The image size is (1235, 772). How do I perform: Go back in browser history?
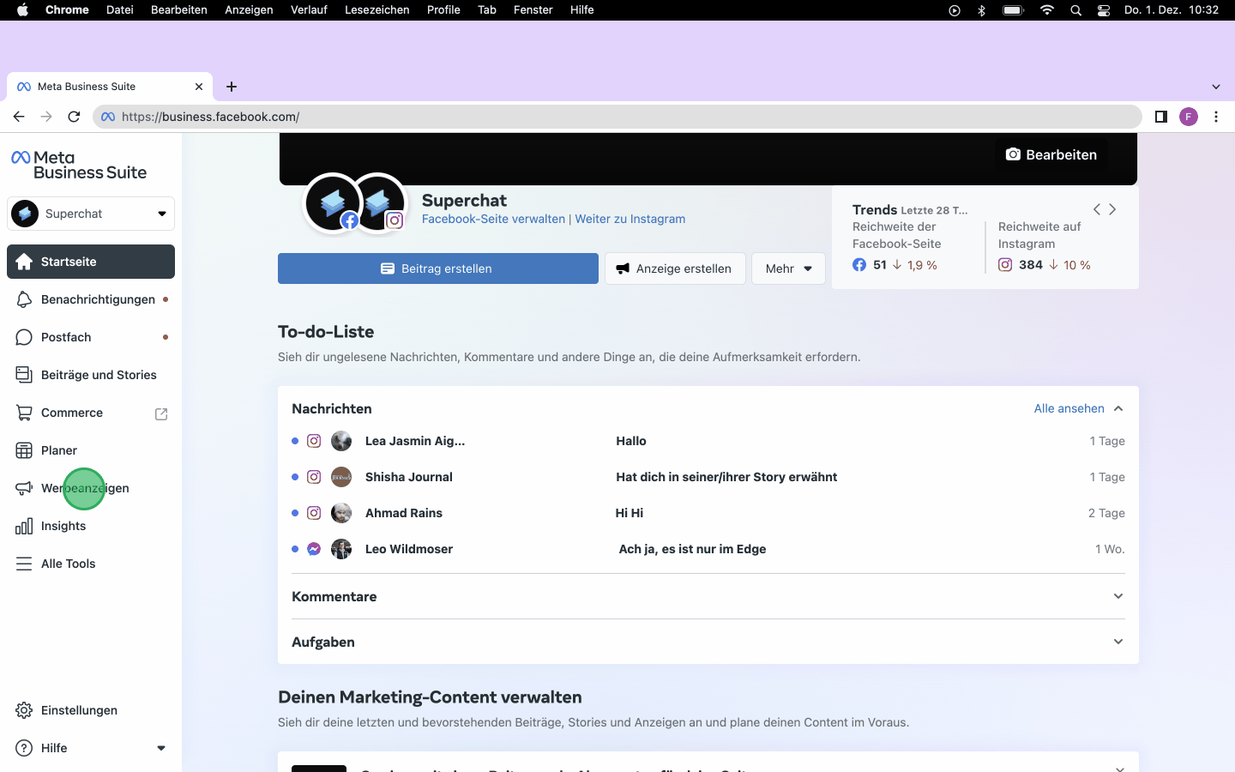[19, 117]
